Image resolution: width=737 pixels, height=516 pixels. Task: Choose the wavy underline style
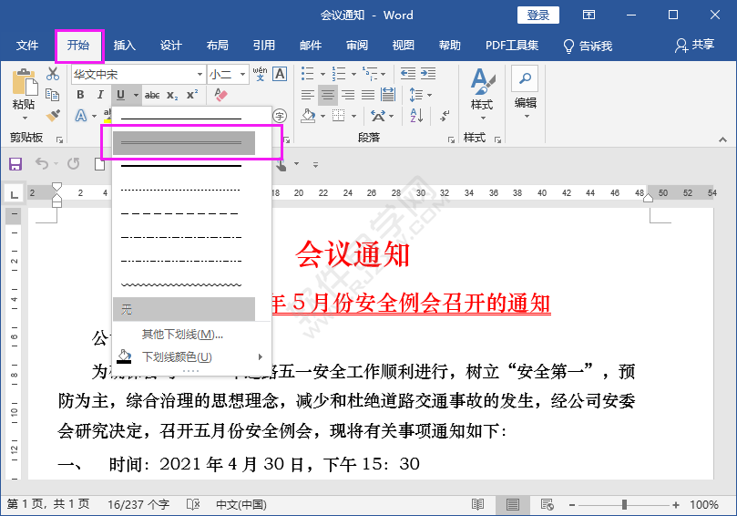pos(184,284)
